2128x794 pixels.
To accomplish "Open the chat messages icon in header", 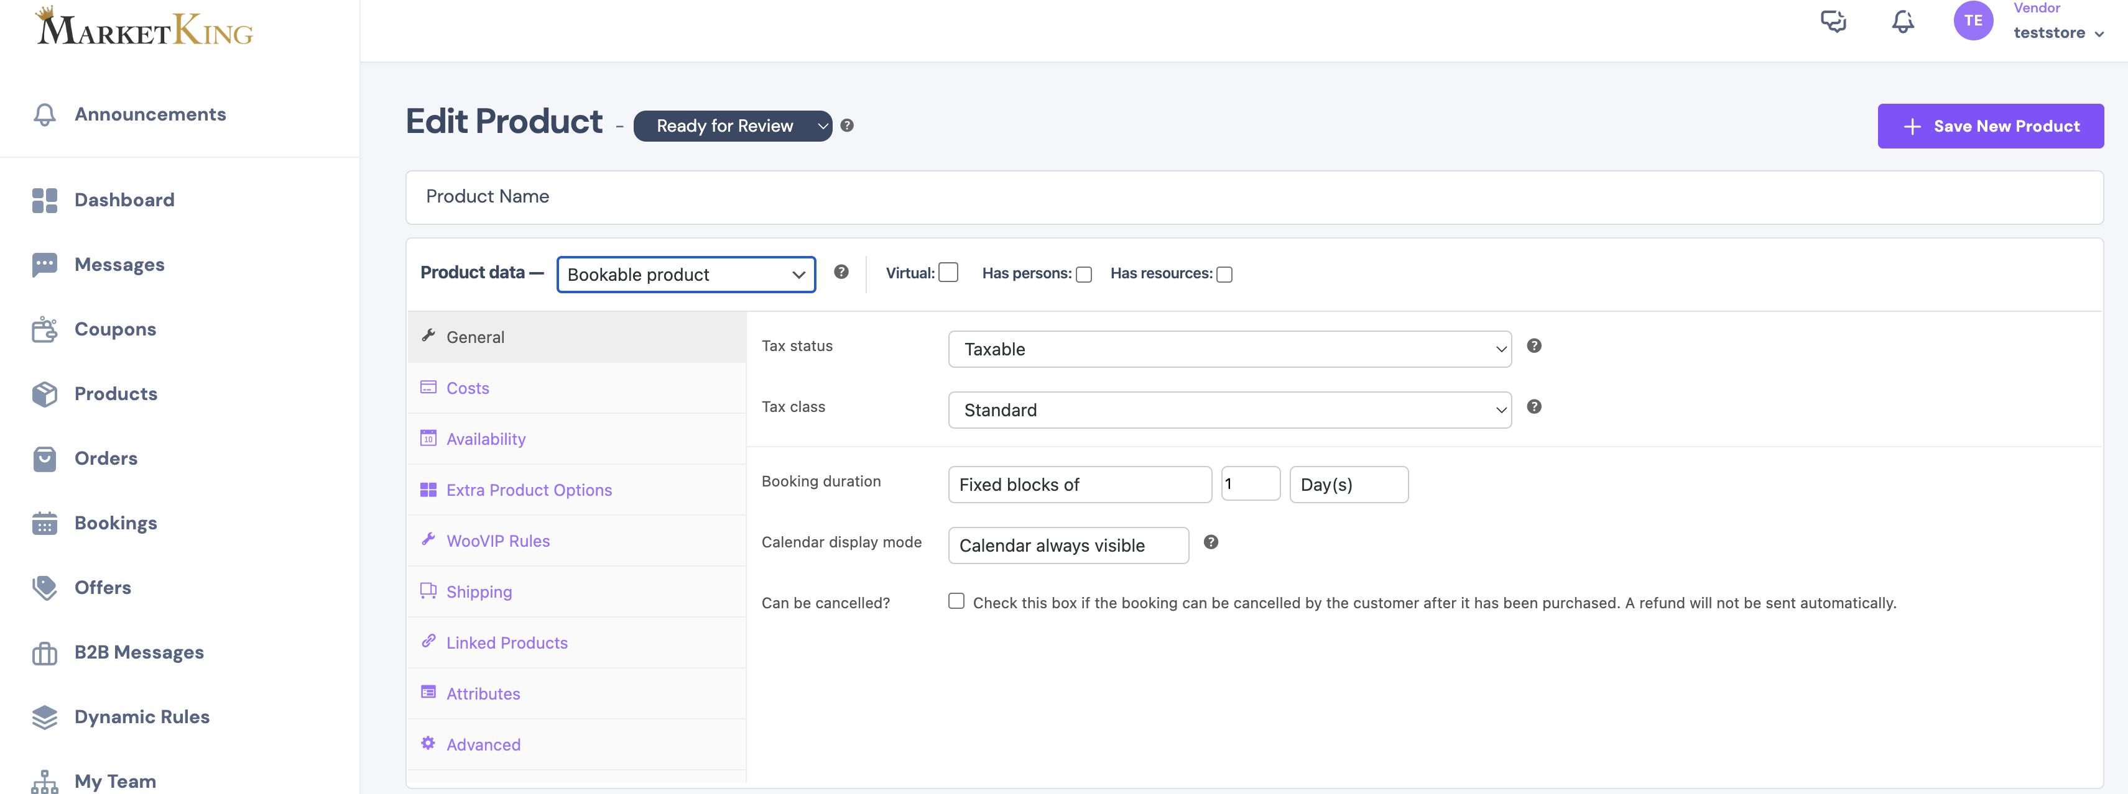I will (x=1833, y=21).
